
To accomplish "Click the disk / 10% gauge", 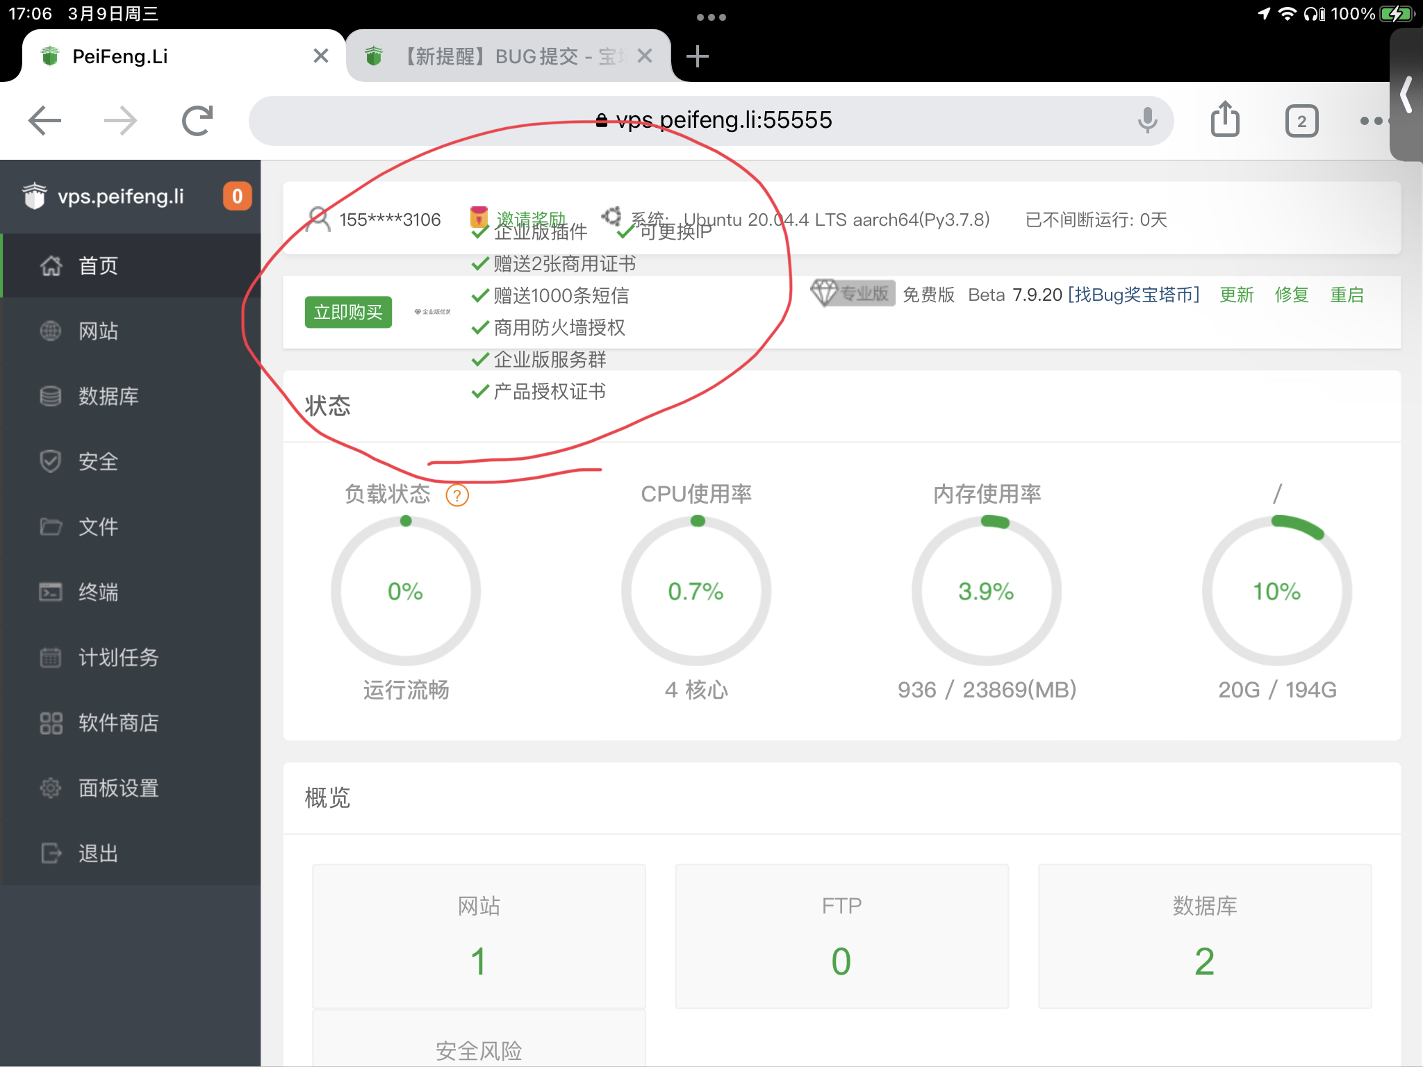I will point(1277,590).
